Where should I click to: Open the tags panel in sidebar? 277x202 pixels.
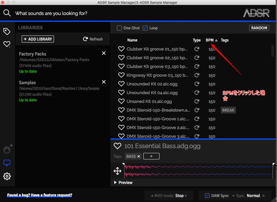(x=7, y=31)
